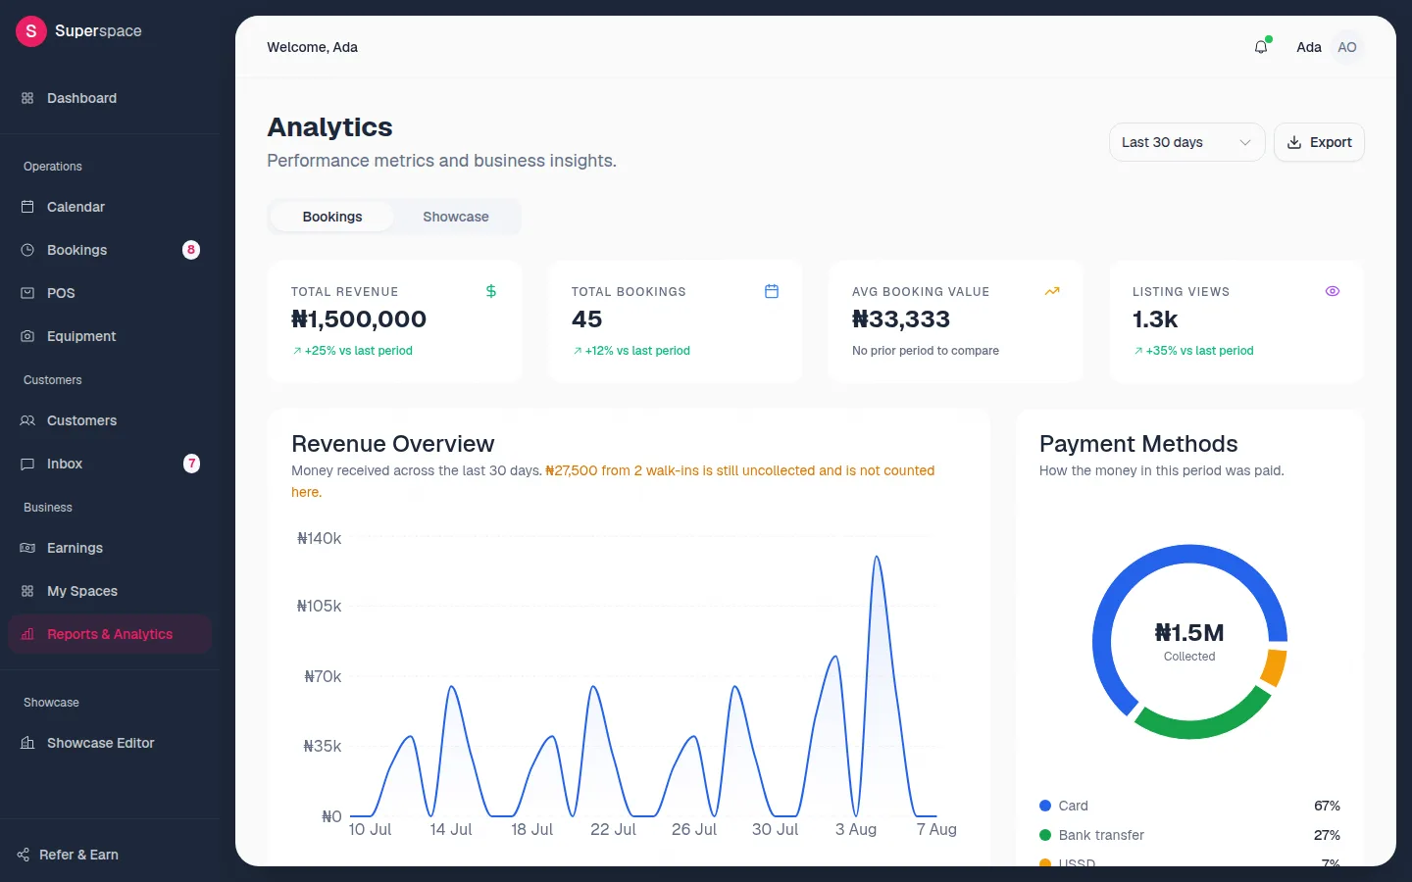Open notifications bell icon
1412x882 pixels.
click(x=1261, y=47)
